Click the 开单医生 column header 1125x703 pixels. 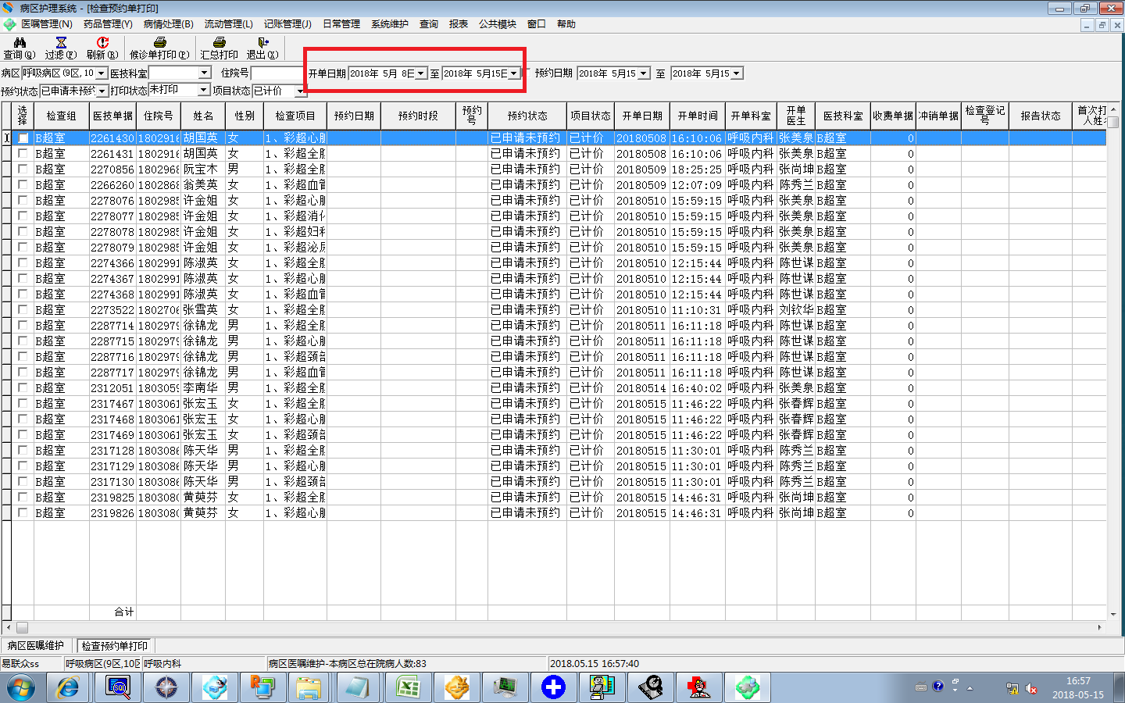point(796,116)
